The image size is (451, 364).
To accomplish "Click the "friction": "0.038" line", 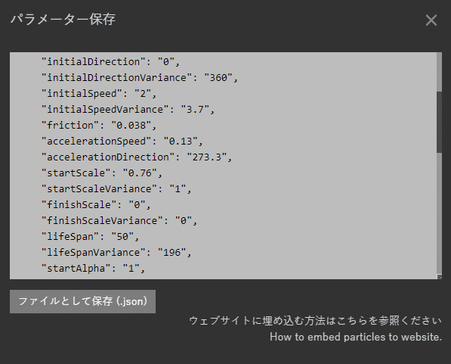I will [x=99, y=125].
